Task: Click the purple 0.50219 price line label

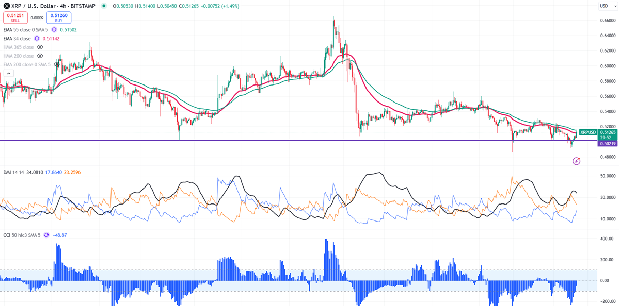Action: (607, 143)
